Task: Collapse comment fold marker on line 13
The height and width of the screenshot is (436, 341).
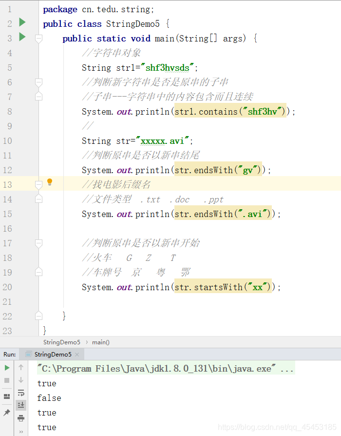Action: pos(39,185)
